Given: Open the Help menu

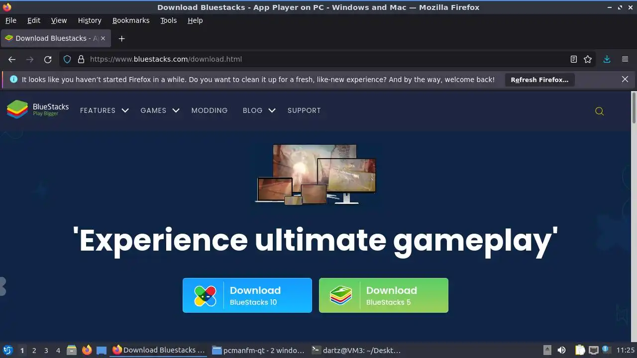Looking at the screenshot, I should click(x=195, y=20).
